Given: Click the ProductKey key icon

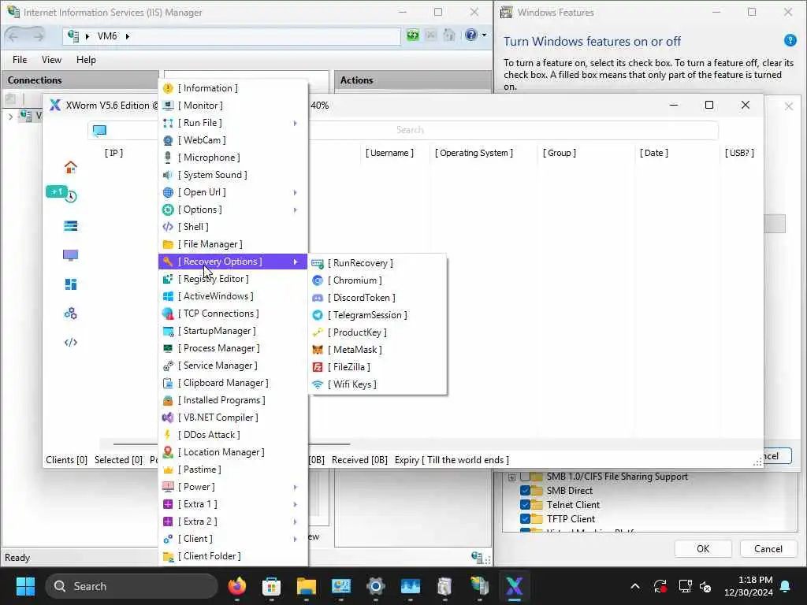Looking at the screenshot, I should [318, 332].
